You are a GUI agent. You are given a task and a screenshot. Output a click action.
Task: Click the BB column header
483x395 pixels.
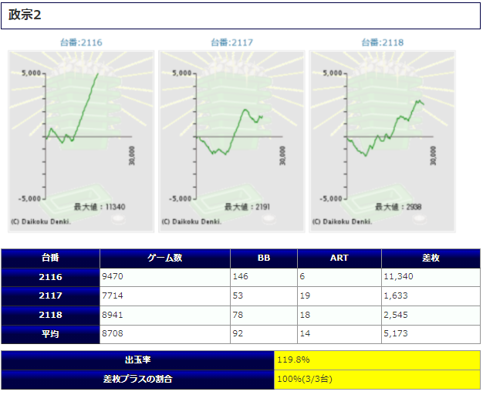pos(263,258)
